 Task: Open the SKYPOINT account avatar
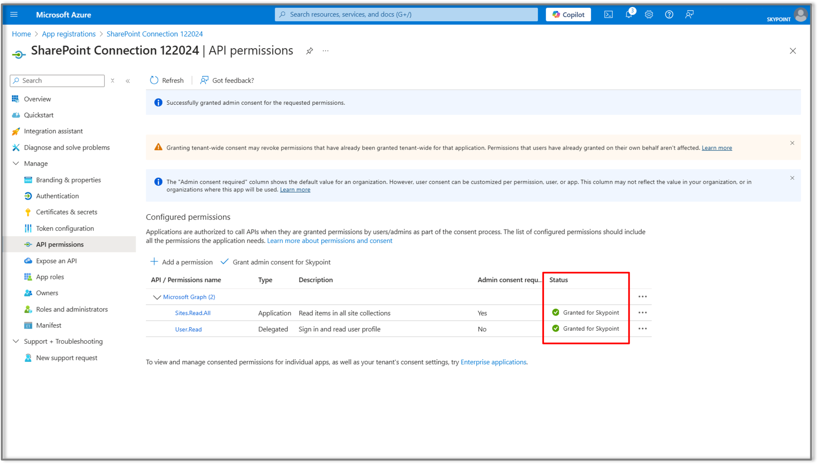(801, 14)
